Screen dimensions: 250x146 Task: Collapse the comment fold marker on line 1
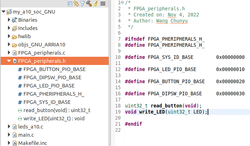coord(122,2)
